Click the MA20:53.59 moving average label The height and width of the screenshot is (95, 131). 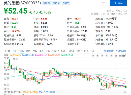(41, 55)
